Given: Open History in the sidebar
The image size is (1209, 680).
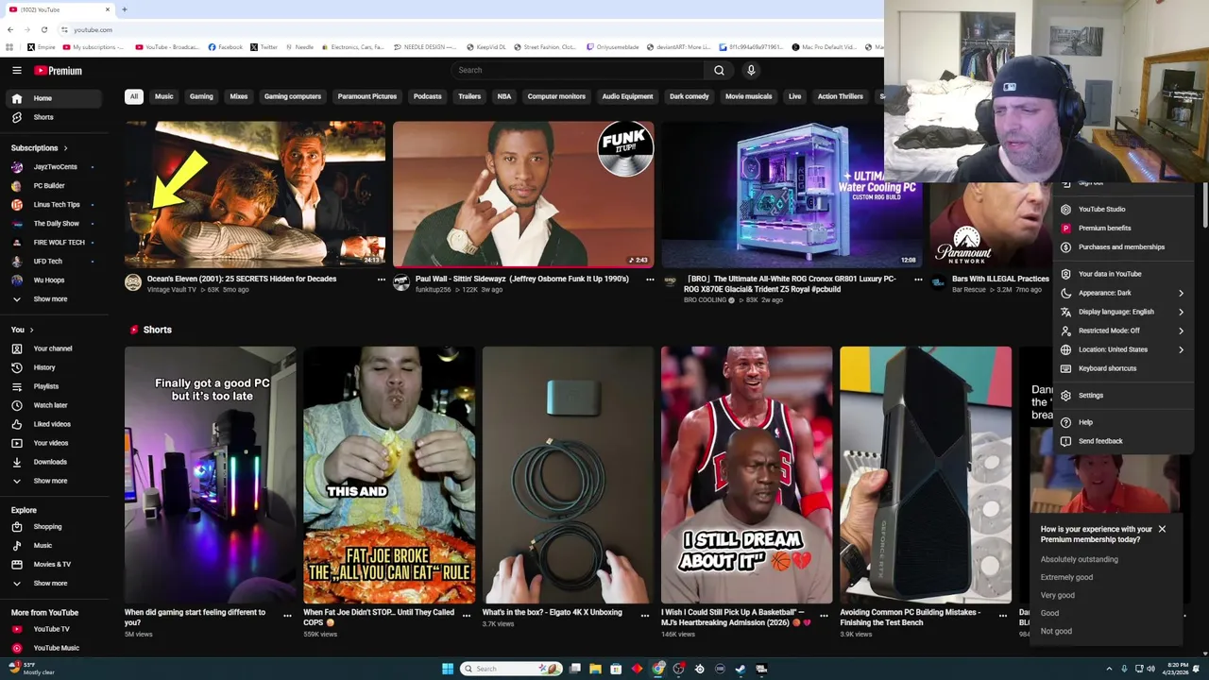Looking at the screenshot, I should pos(53,367).
